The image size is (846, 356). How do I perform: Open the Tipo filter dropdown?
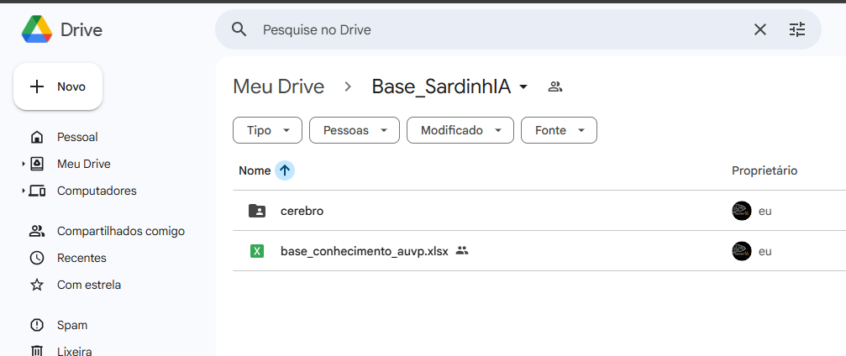pos(266,130)
